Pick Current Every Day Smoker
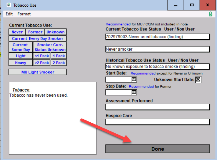This screenshot has width=217, height=160. click(37, 39)
